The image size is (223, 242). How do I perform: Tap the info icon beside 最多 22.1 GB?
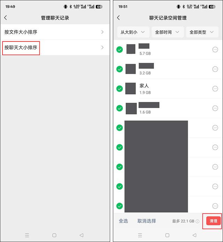[197, 221]
